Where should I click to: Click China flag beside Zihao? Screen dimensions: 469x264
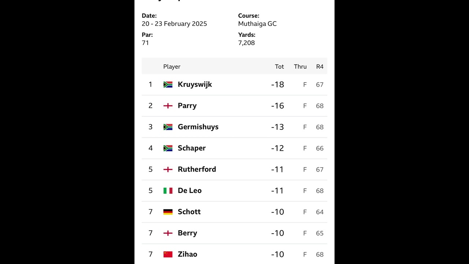tap(168, 254)
